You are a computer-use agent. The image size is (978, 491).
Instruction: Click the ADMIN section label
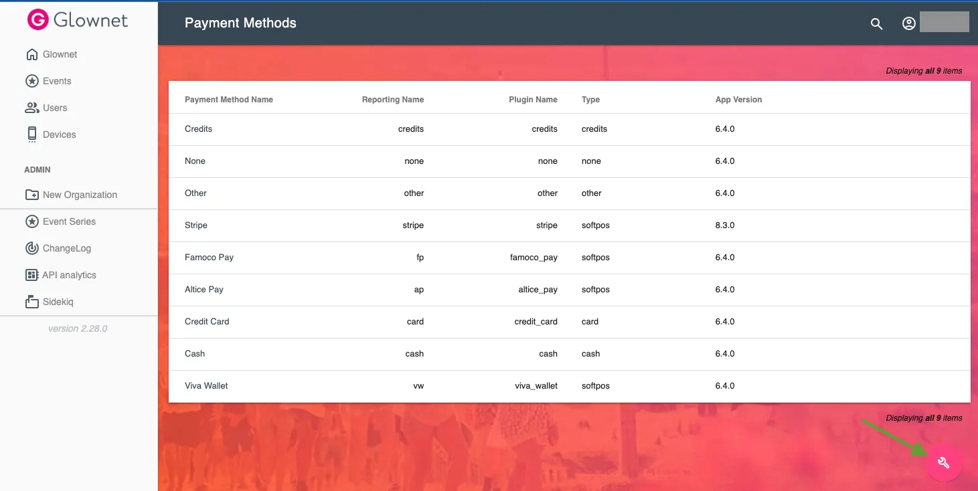tap(37, 170)
